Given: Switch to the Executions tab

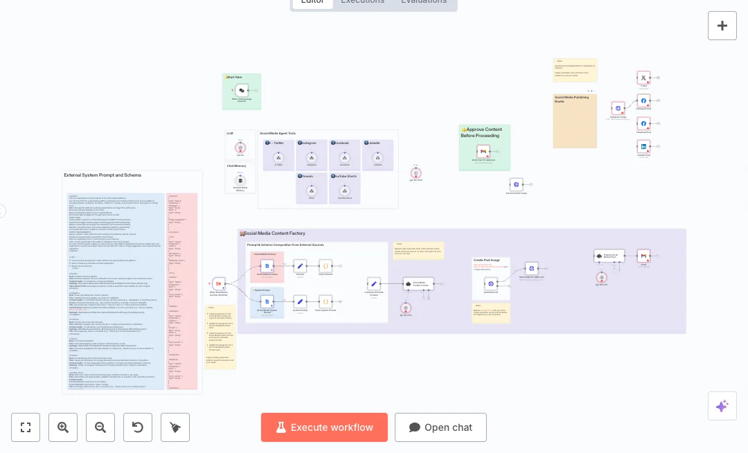Looking at the screenshot, I should click(362, 2).
